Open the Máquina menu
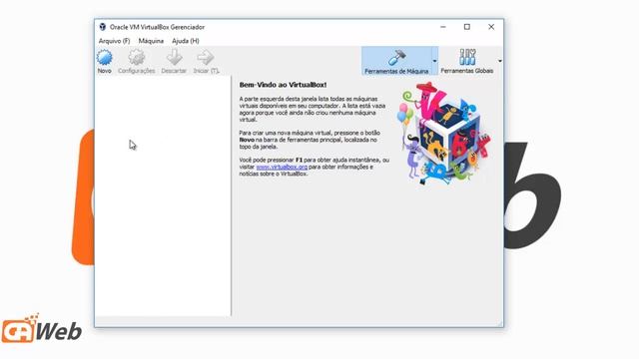 [151, 41]
